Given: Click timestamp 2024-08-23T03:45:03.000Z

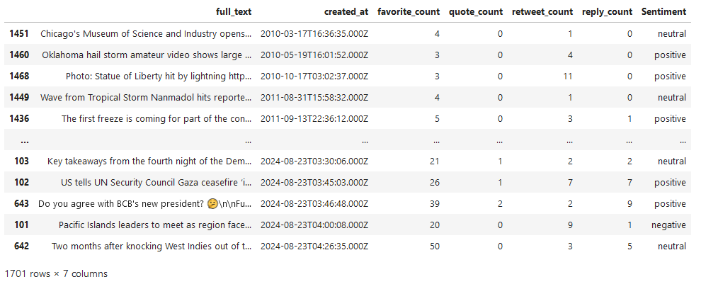Looking at the screenshot, I should coord(314,183).
